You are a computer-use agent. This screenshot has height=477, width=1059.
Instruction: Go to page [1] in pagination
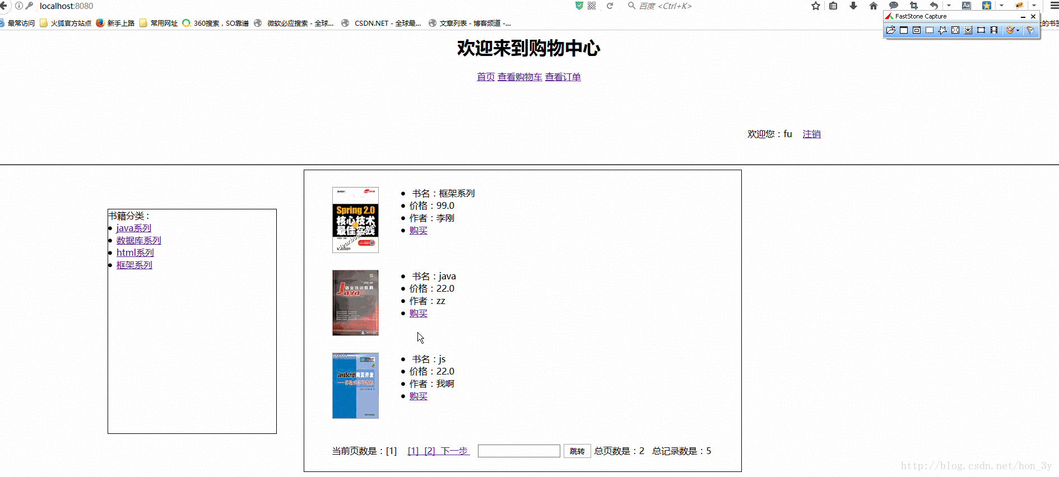pyautogui.click(x=413, y=451)
